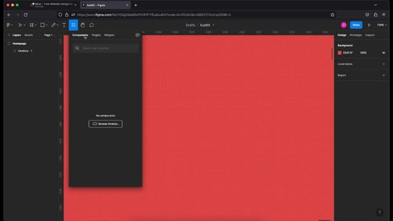Switch to the Design tab
The image size is (393, 221).
tap(341, 35)
